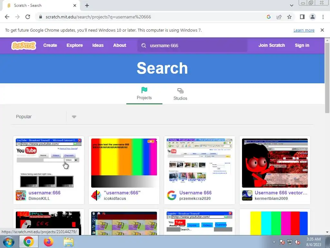The width and height of the screenshot is (330, 248).
Task: Open kermertblam2009 author link
Action: tap(271, 199)
